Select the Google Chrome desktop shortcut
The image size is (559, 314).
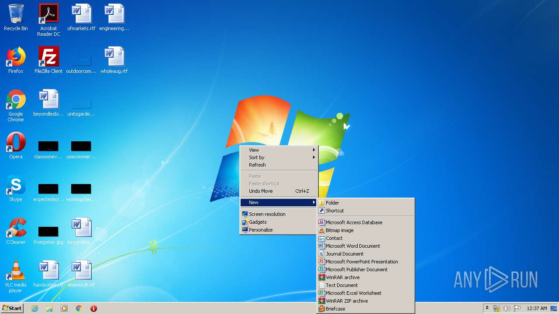click(x=16, y=106)
